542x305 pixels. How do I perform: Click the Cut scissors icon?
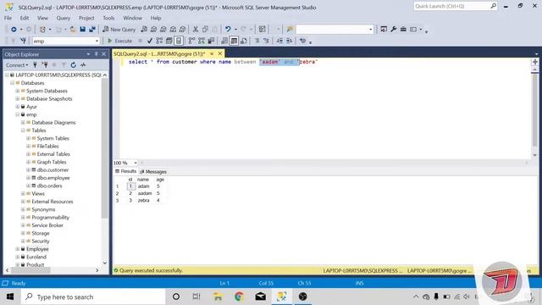click(x=196, y=30)
